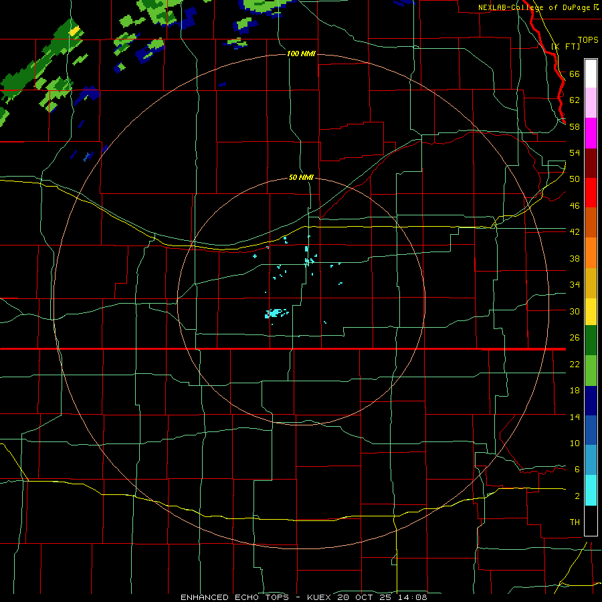Image resolution: width=602 pixels, height=602 pixels.
Task: Click the '62' legend value
Action: (x=575, y=100)
